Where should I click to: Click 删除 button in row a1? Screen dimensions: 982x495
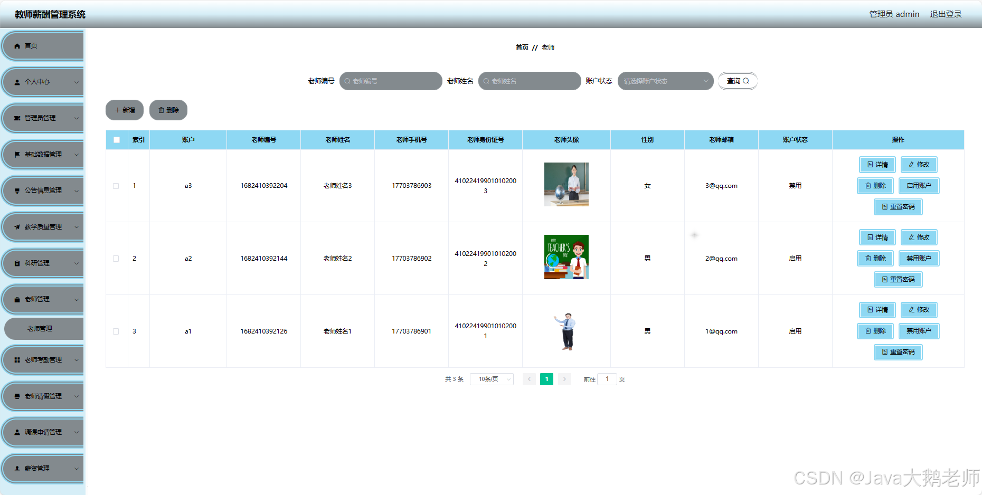[x=875, y=331]
